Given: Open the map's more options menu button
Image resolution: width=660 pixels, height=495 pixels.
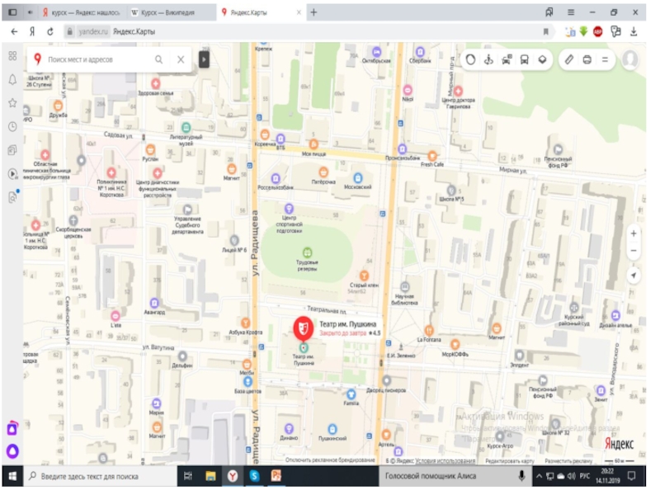Looking at the screenshot, I should click(x=605, y=59).
